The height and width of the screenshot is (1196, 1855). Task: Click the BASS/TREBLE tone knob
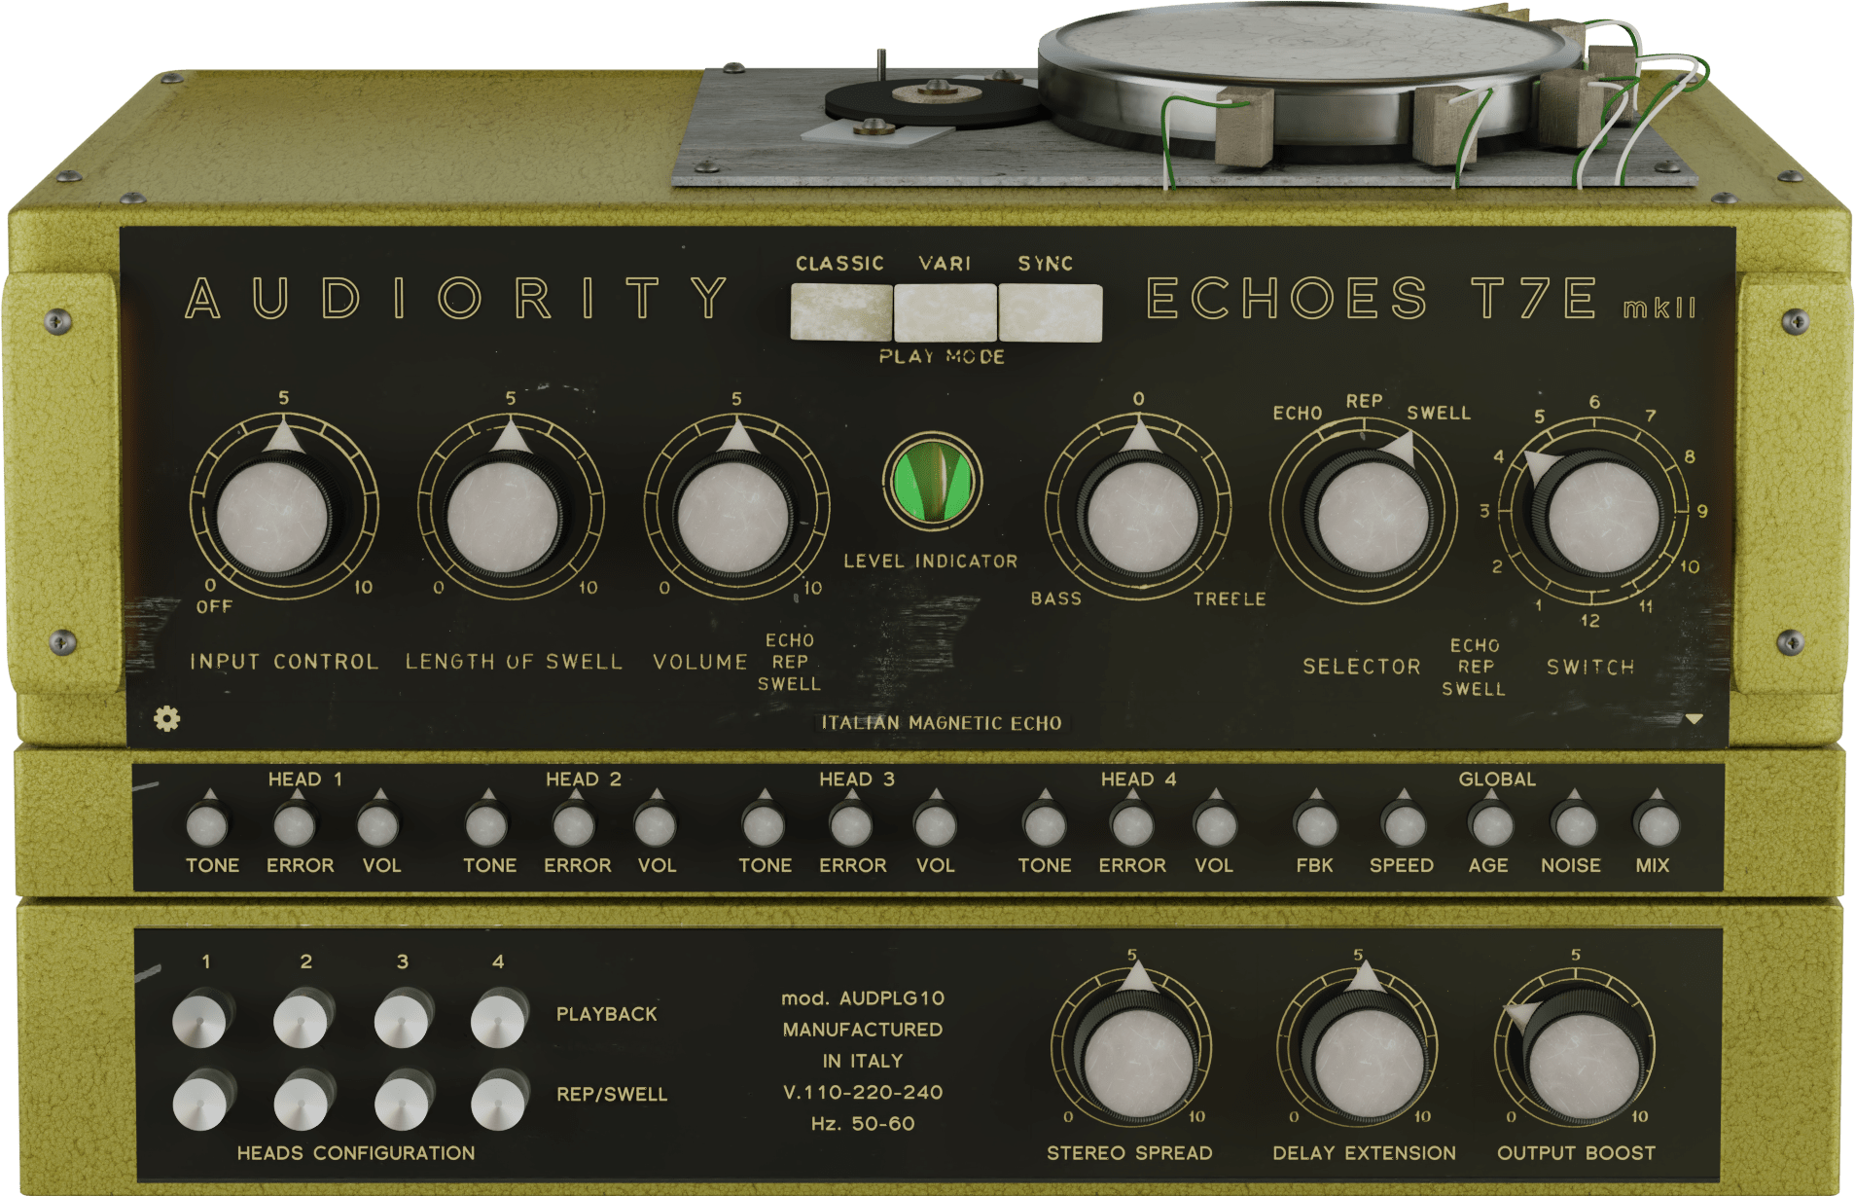coord(1141,516)
